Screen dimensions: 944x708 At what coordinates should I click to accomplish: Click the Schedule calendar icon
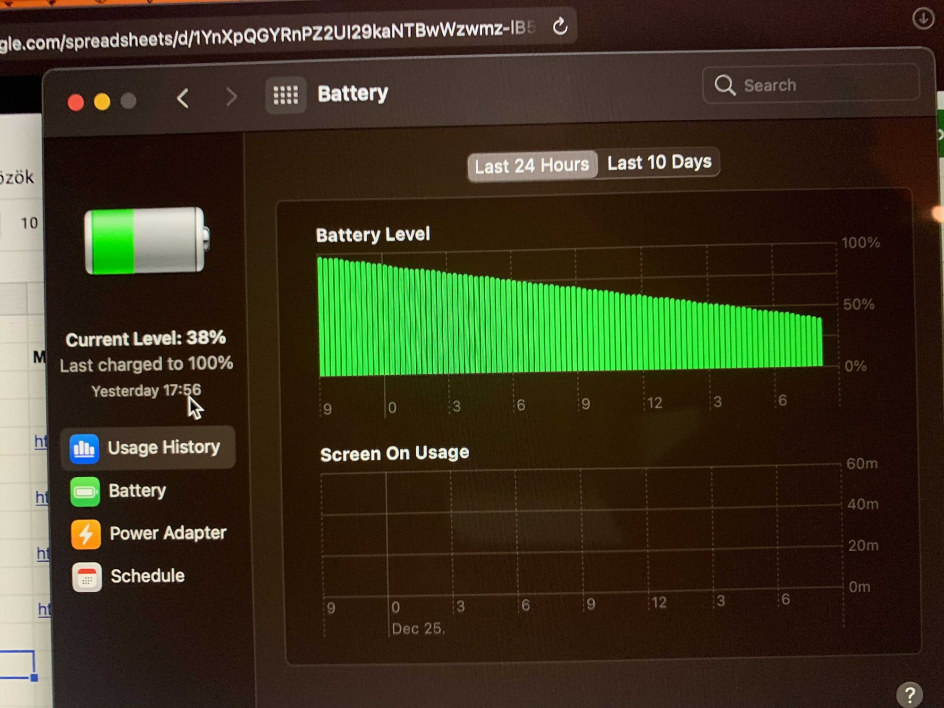tap(87, 577)
